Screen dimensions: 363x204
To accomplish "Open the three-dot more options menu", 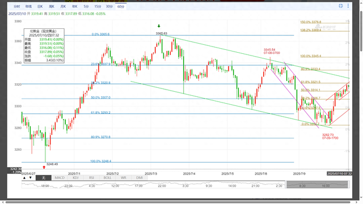I will pos(348,6).
